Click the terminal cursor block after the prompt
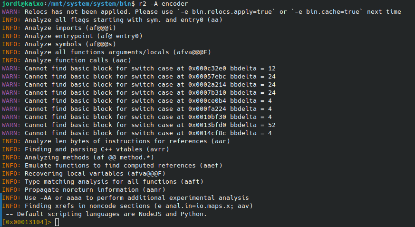The width and height of the screenshot is (415, 227). (x=57, y=223)
